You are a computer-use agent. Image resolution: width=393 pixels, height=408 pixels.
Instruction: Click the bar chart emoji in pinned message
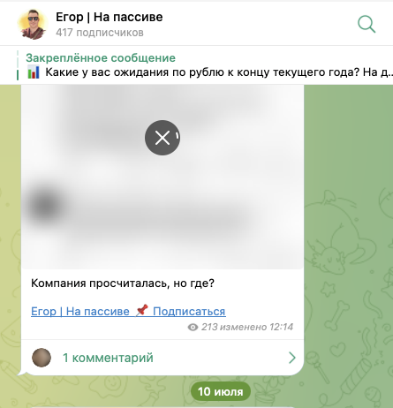click(34, 72)
